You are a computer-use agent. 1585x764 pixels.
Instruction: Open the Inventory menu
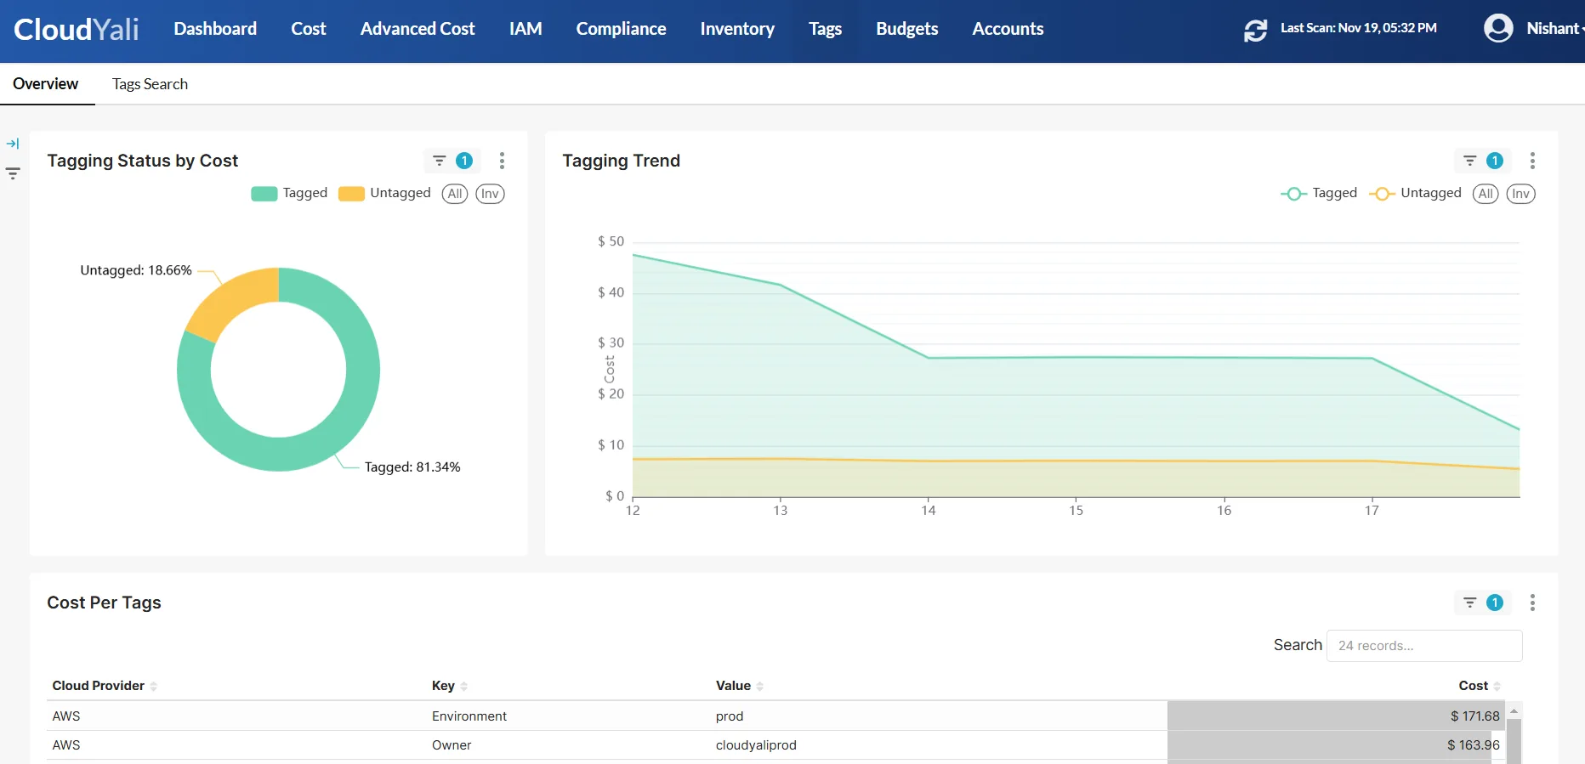737,29
